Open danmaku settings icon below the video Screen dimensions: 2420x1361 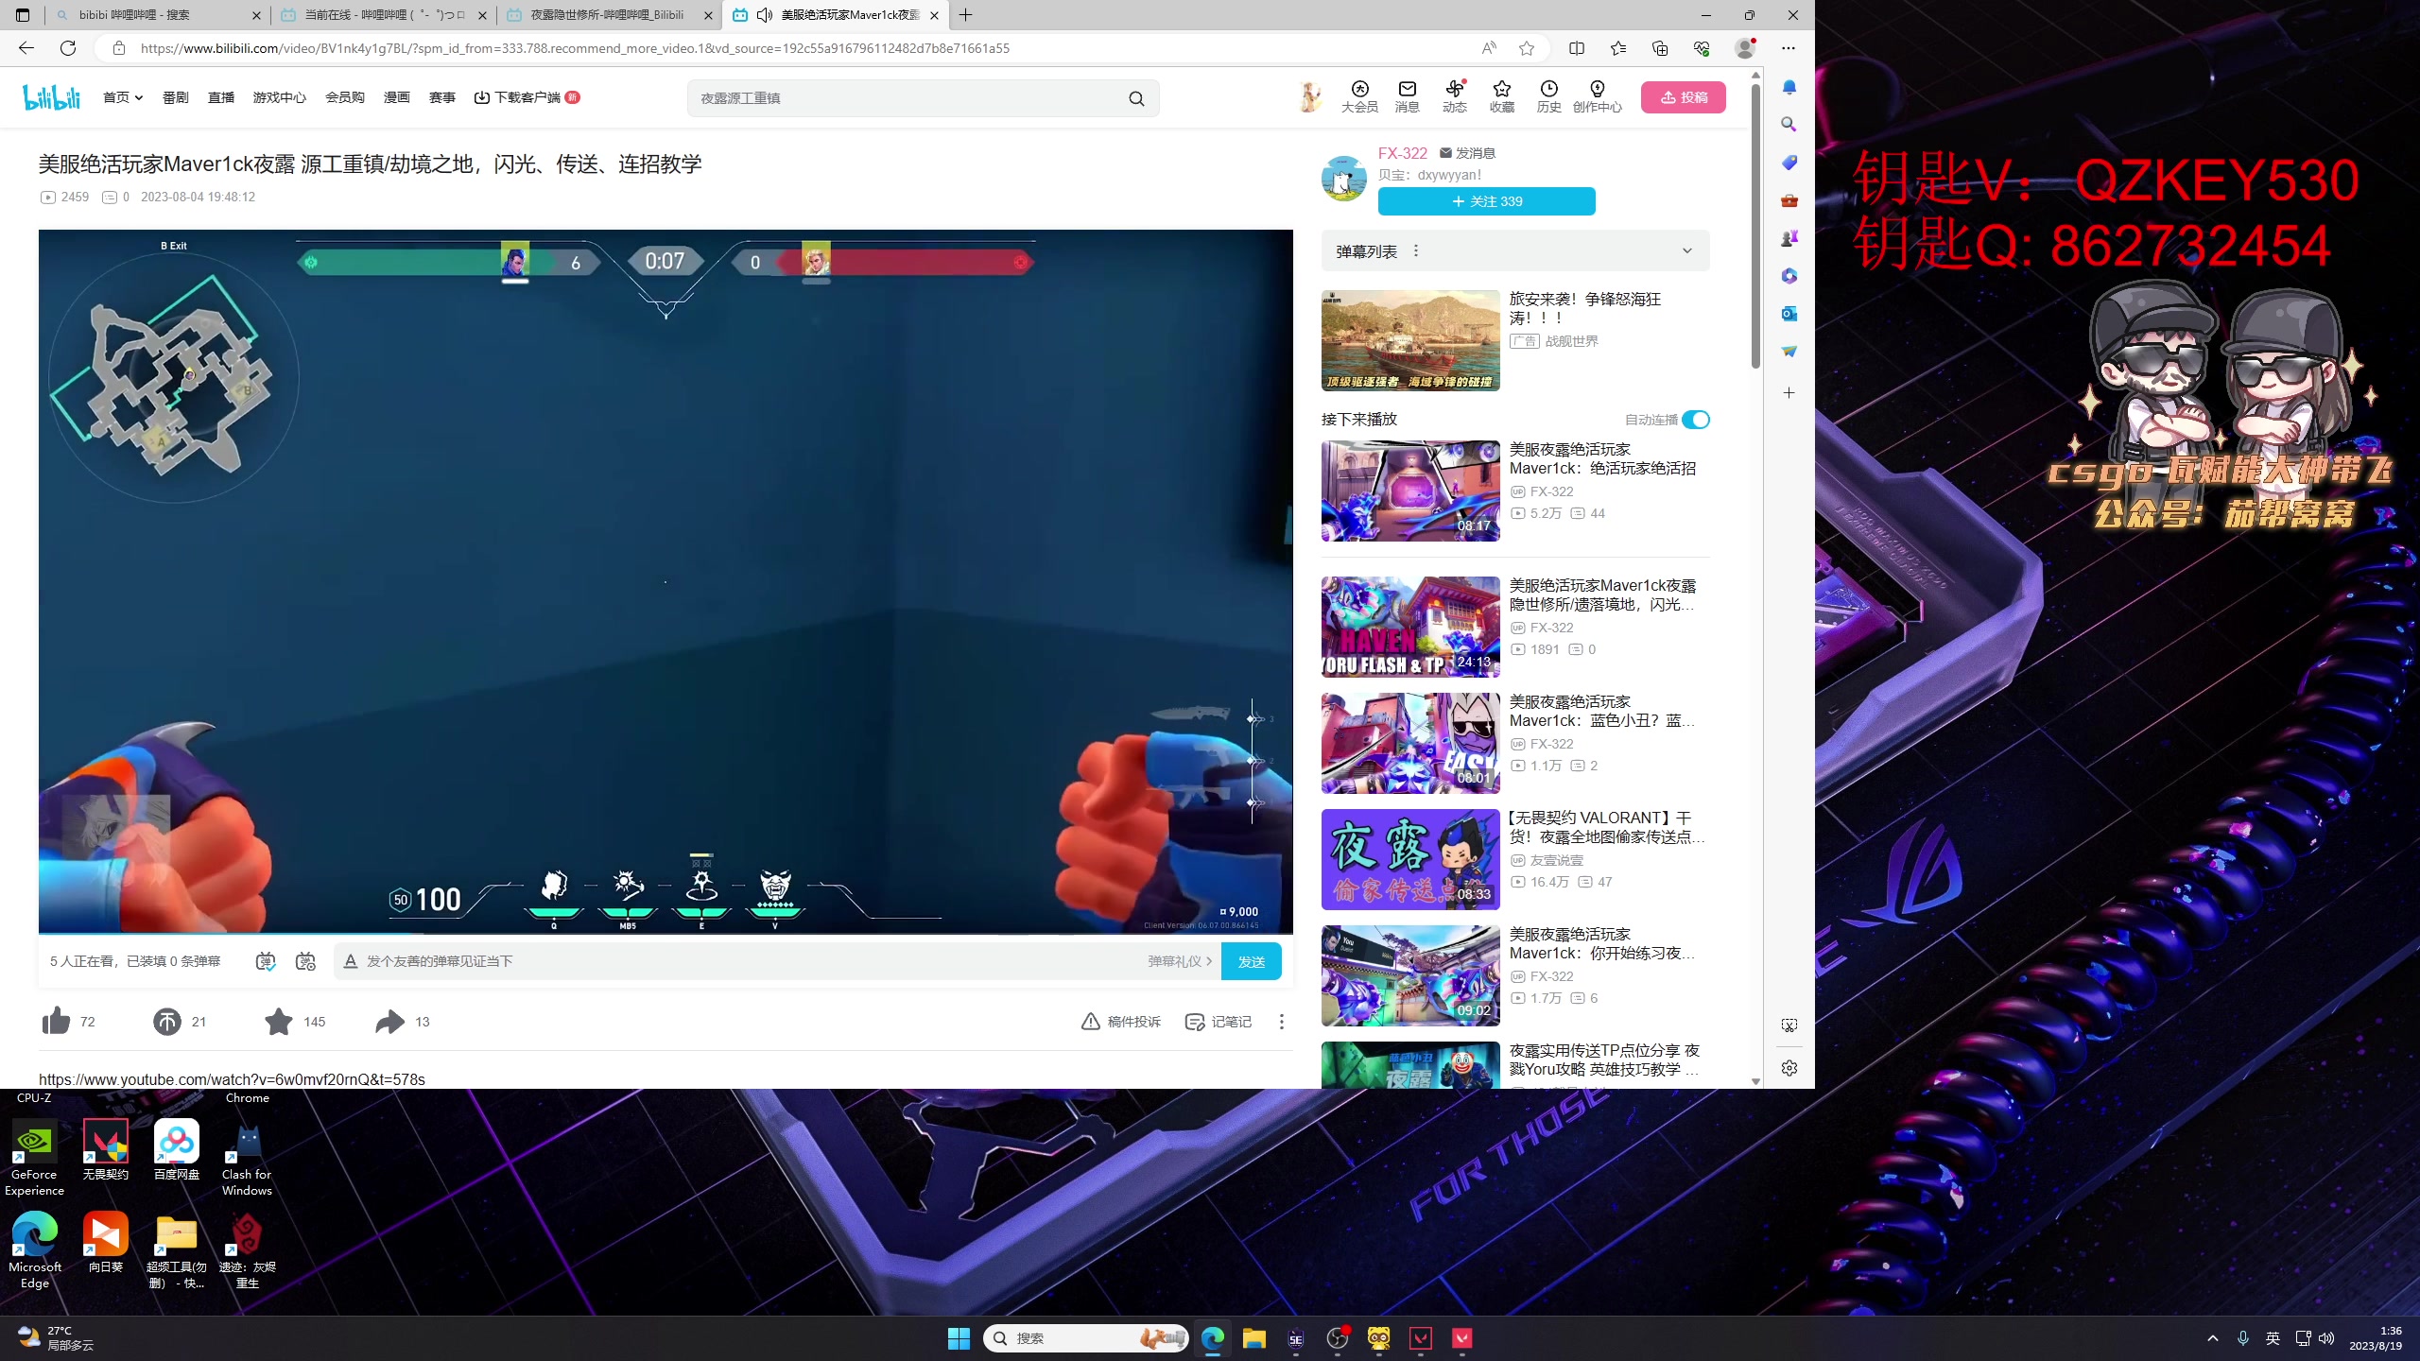click(x=305, y=961)
